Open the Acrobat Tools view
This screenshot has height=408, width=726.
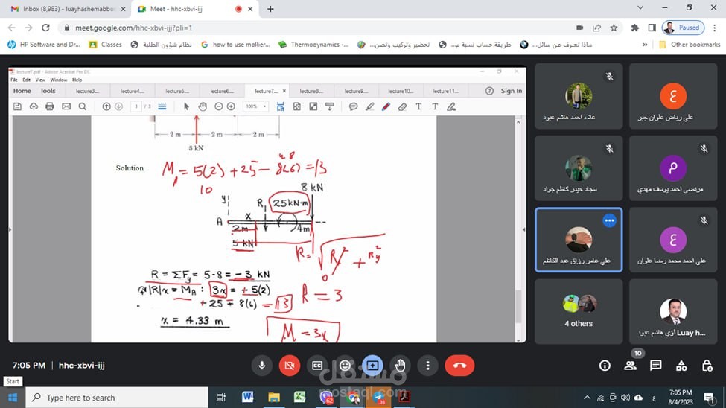(x=48, y=91)
